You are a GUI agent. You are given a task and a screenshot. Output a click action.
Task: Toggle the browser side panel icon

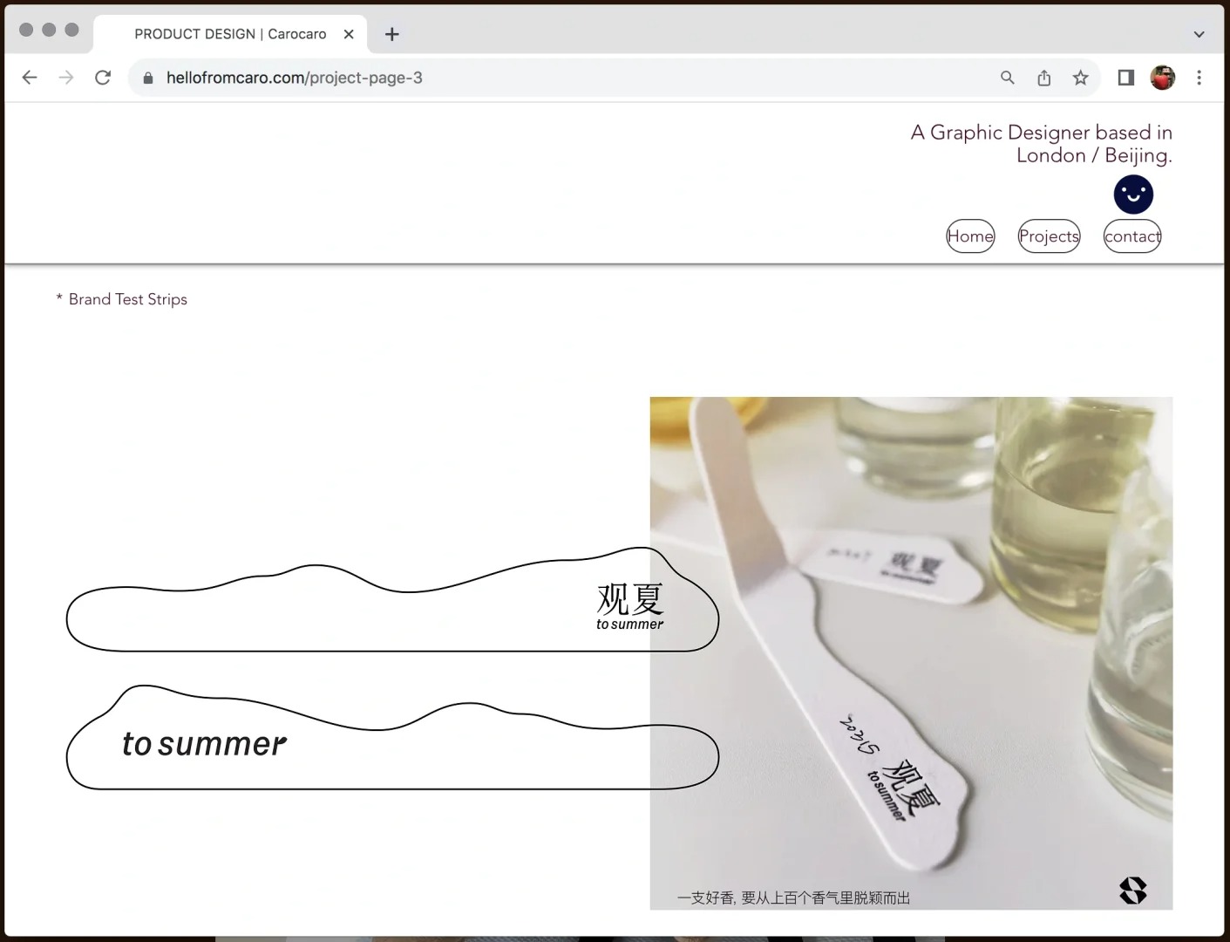pyautogui.click(x=1126, y=78)
